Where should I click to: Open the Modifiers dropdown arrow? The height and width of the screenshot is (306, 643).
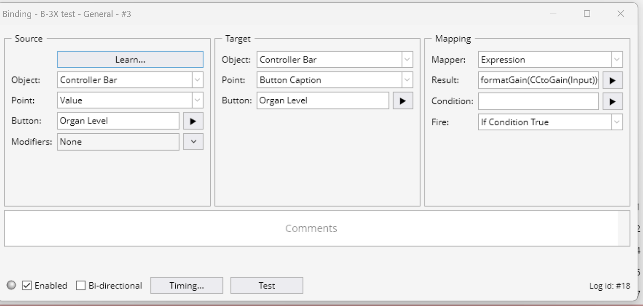[x=193, y=142]
